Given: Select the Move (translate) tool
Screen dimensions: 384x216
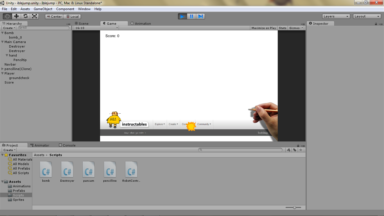Looking at the screenshot, I should coord(16,16).
